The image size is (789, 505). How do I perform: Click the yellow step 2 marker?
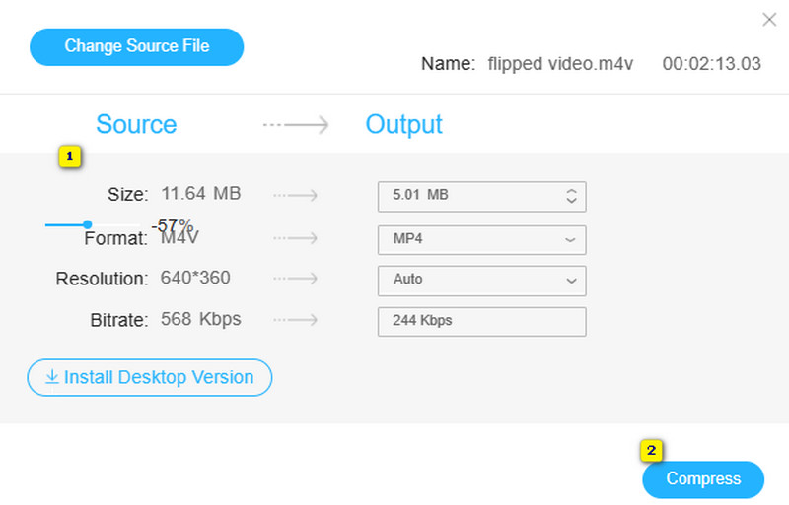[x=651, y=451]
